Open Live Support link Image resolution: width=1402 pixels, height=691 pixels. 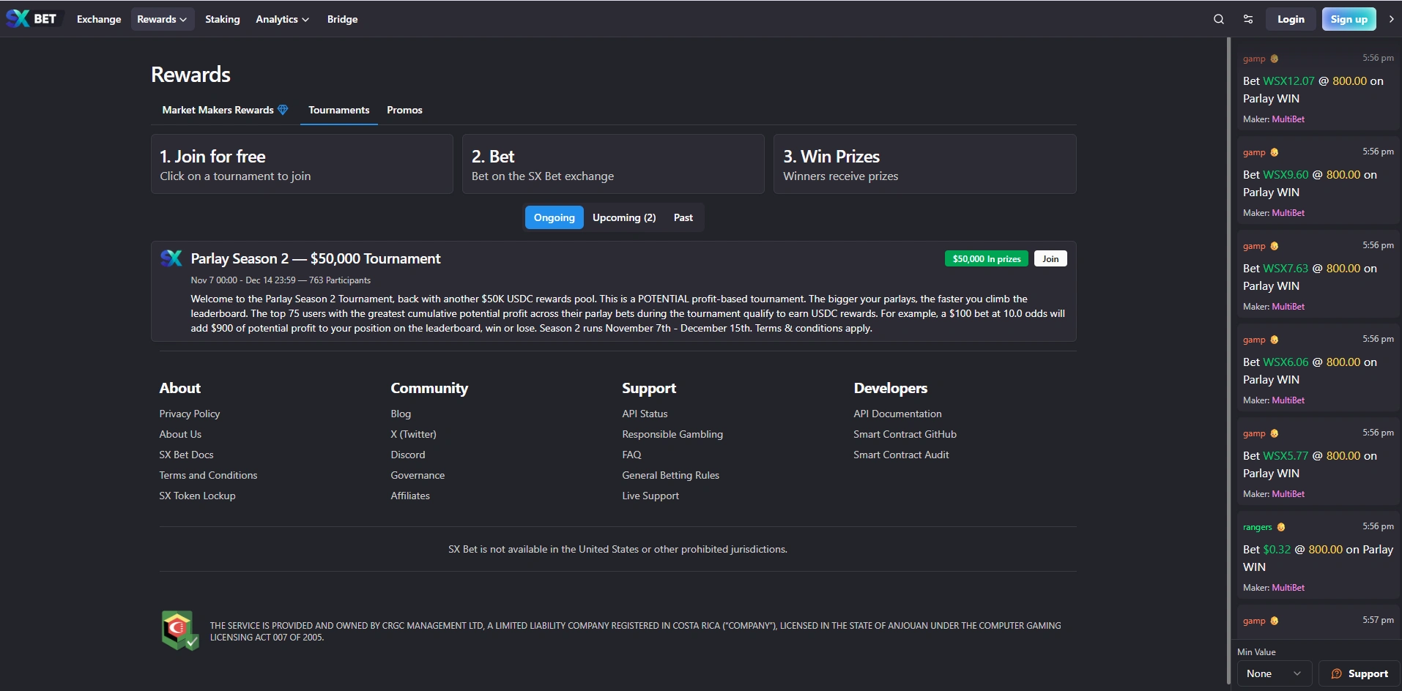[x=650, y=496]
